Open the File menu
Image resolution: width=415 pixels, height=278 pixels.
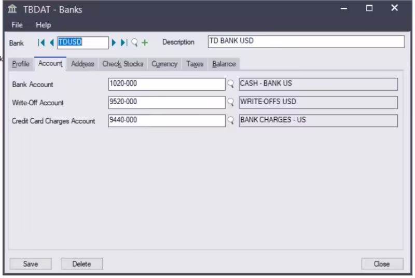coord(17,25)
